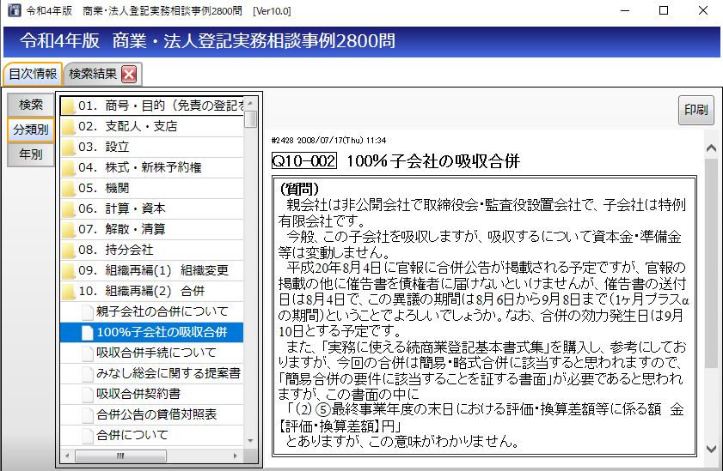723x471 pixels.
Task: Click tree list scroll-down arrow
Action: click(x=250, y=441)
